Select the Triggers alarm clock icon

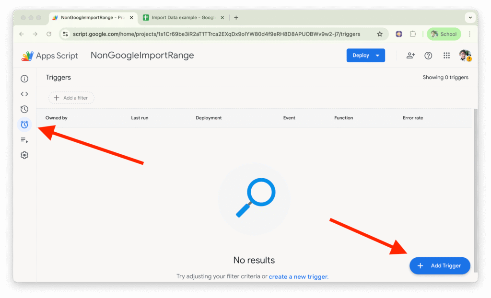pyautogui.click(x=24, y=125)
